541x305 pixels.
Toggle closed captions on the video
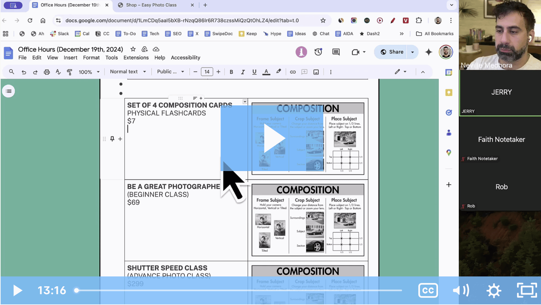click(x=428, y=290)
